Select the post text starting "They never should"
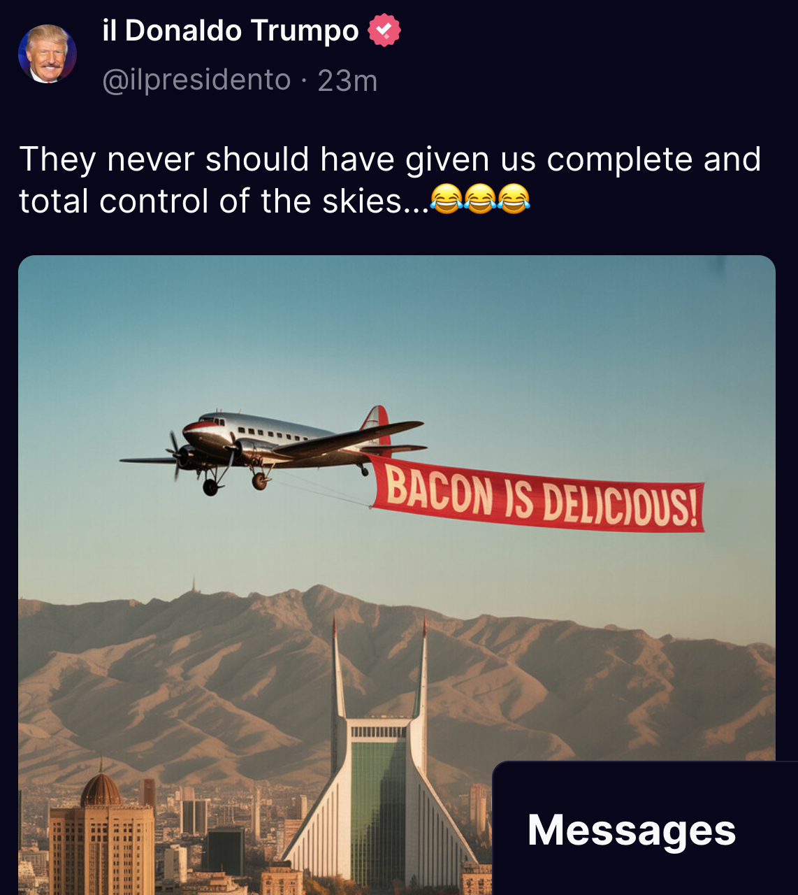Screen dimensions: 798x895 point(390,180)
